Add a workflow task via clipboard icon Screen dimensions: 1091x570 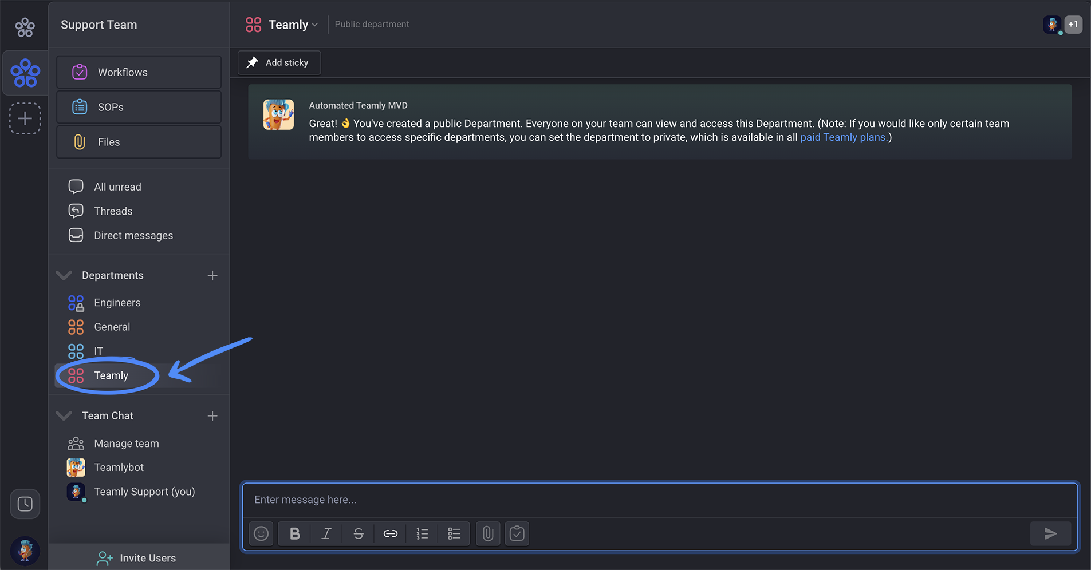[517, 533]
